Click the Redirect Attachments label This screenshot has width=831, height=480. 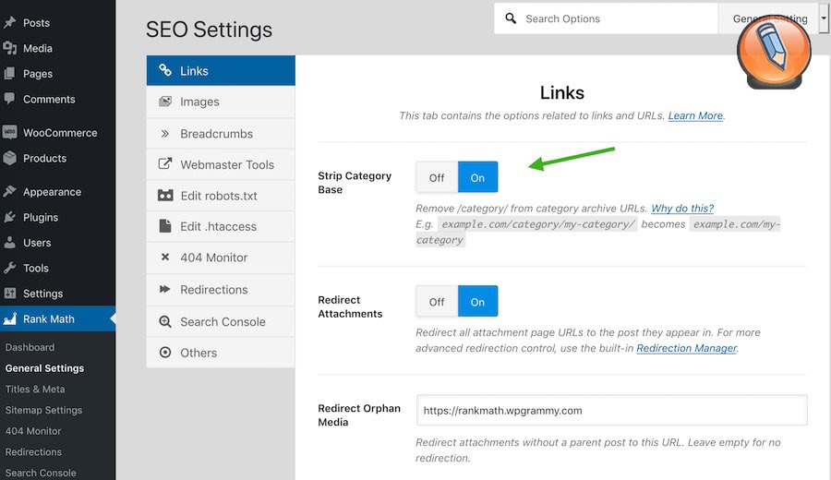350,306
